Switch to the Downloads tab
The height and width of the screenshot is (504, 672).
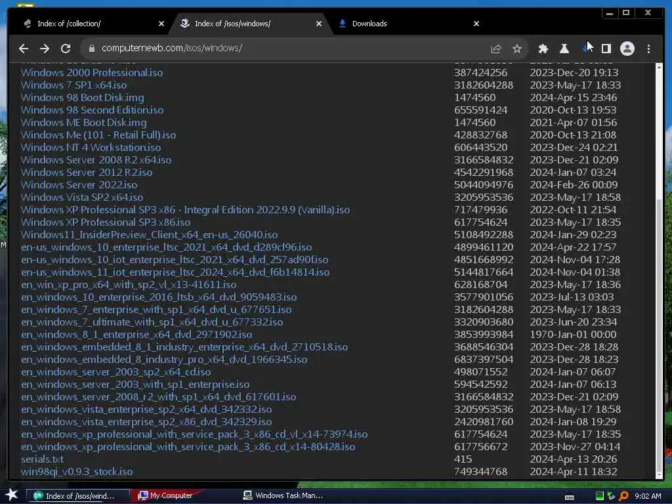click(x=407, y=24)
